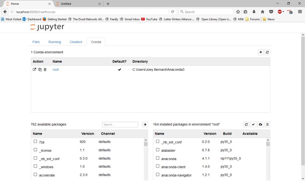Toggle the anaconda-navigator package checkbox

pos(158,175)
